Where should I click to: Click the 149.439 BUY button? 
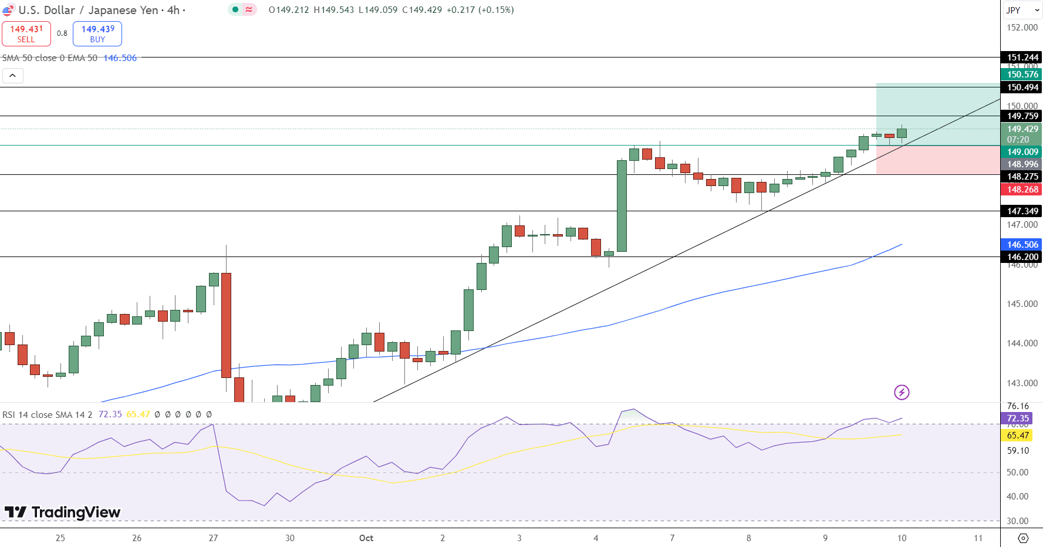click(x=97, y=33)
